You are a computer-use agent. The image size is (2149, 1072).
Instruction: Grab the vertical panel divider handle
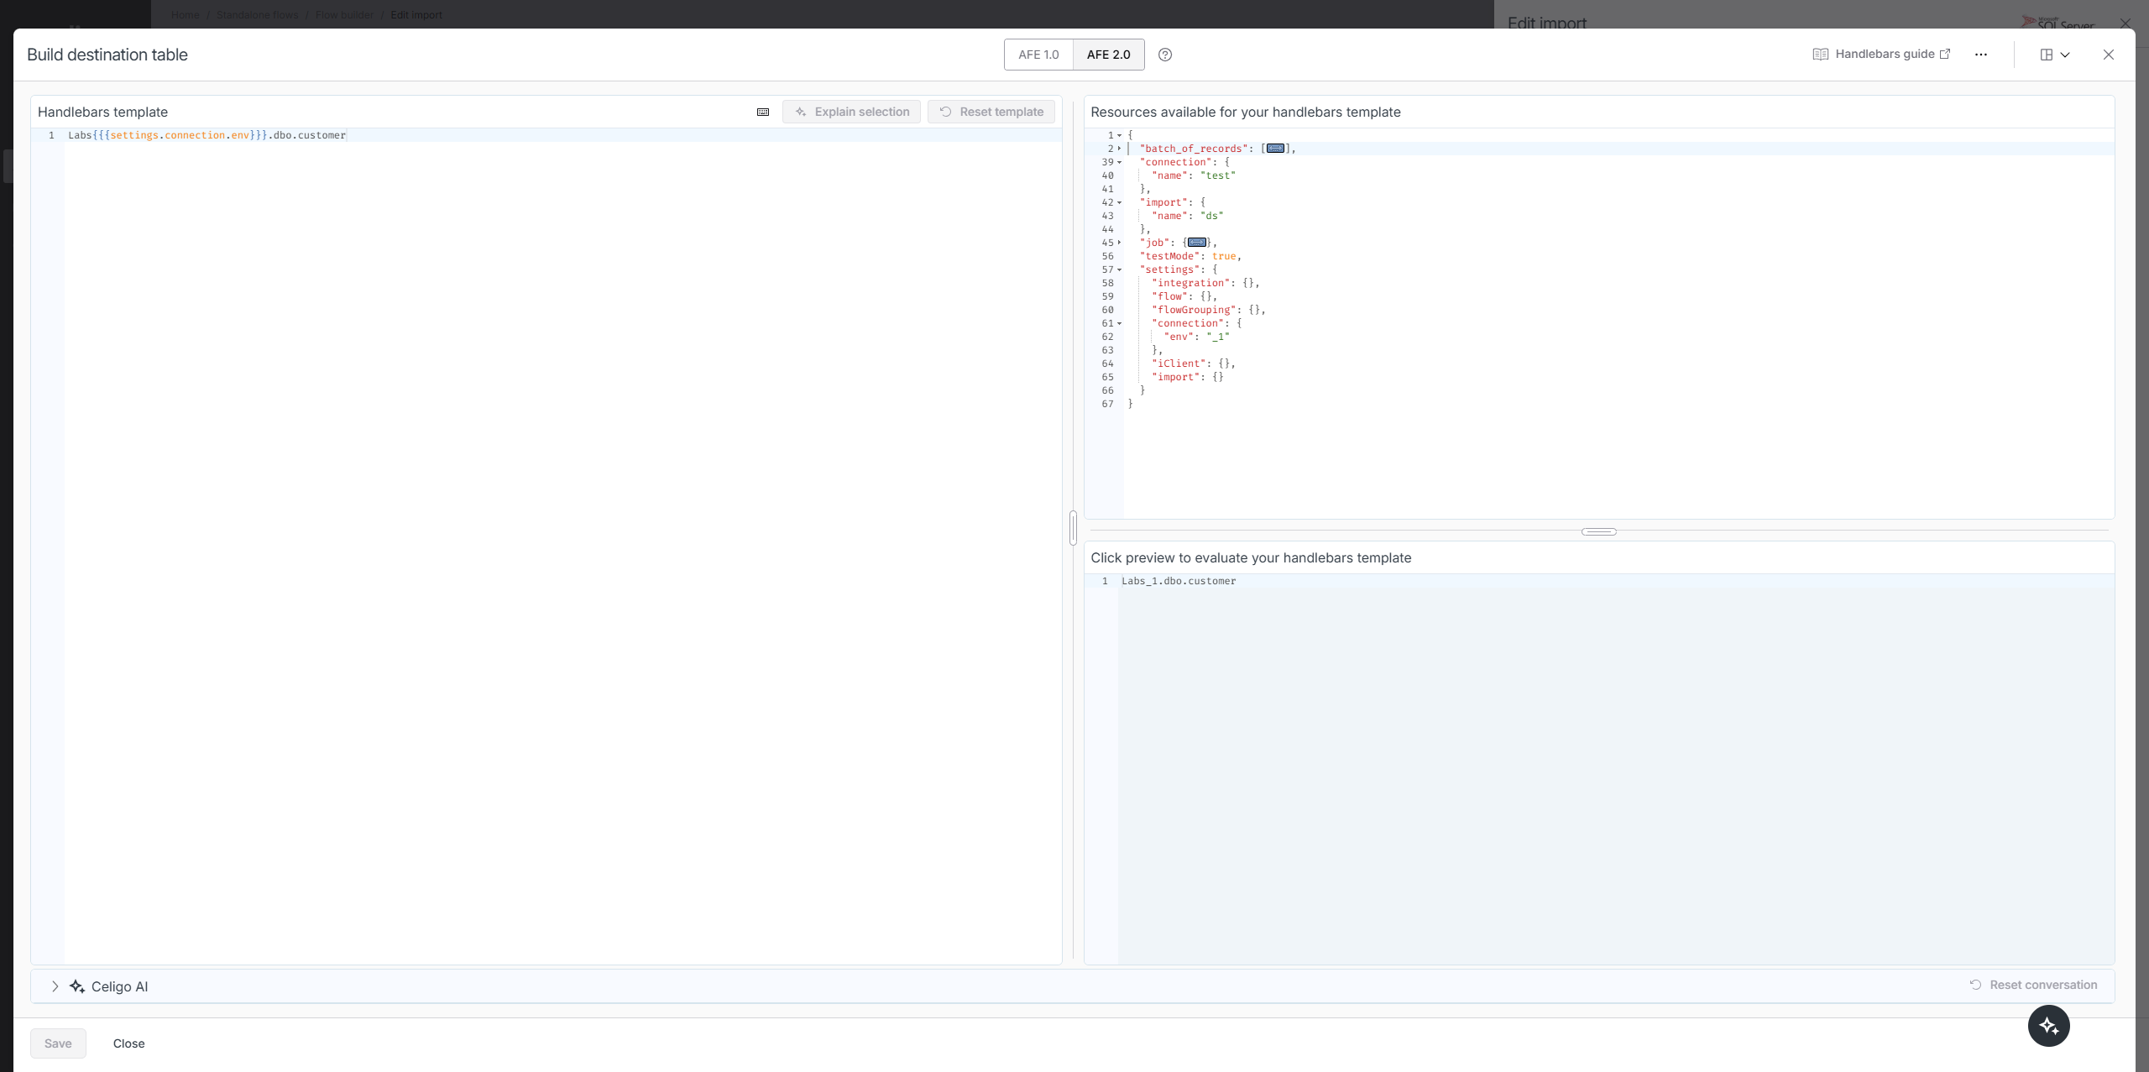1073,528
